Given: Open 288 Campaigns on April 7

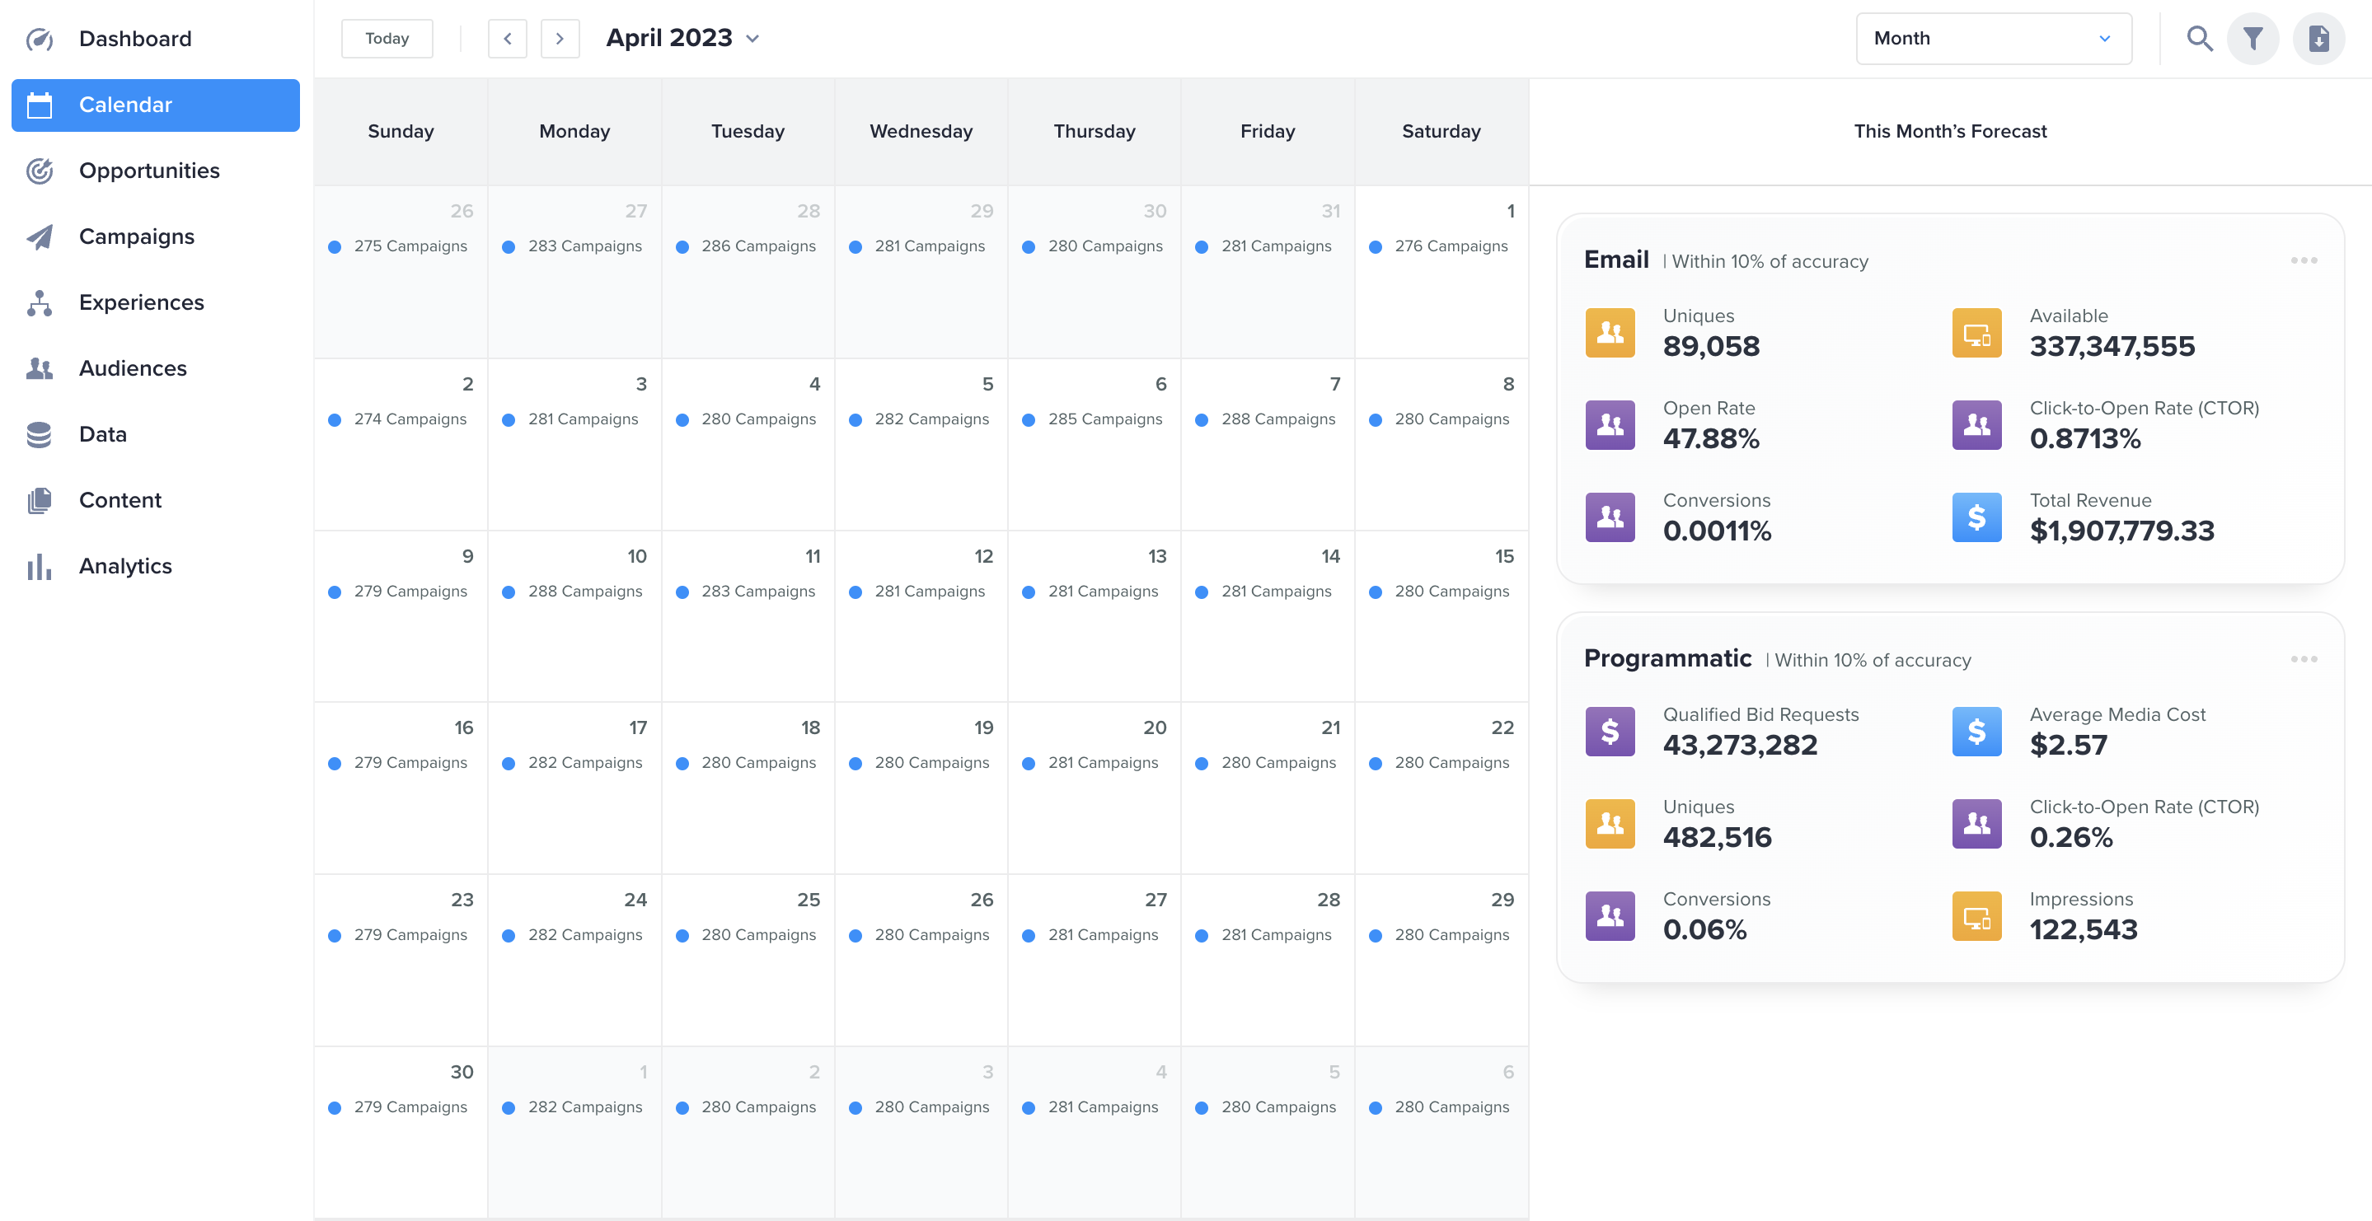Looking at the screenshot, I should (x=1277, y=419).
